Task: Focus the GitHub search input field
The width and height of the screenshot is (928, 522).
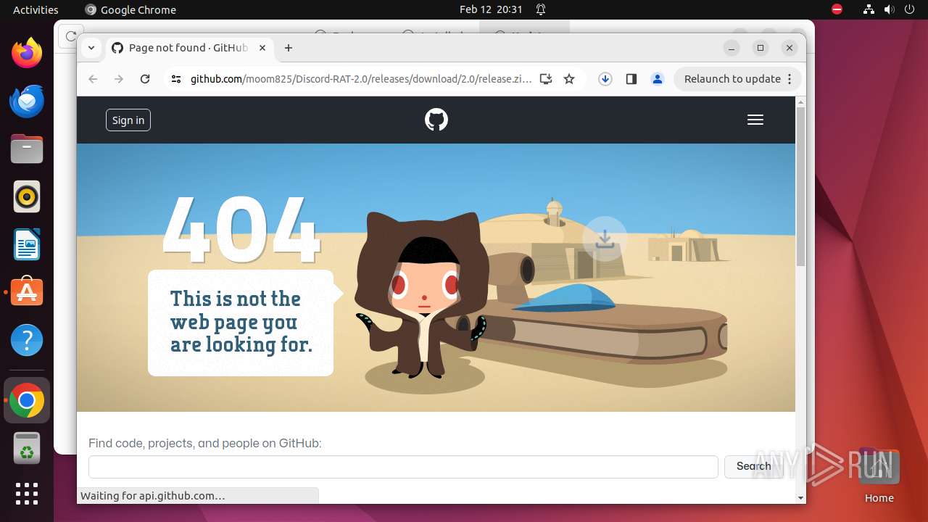Action: pos(403,467)
